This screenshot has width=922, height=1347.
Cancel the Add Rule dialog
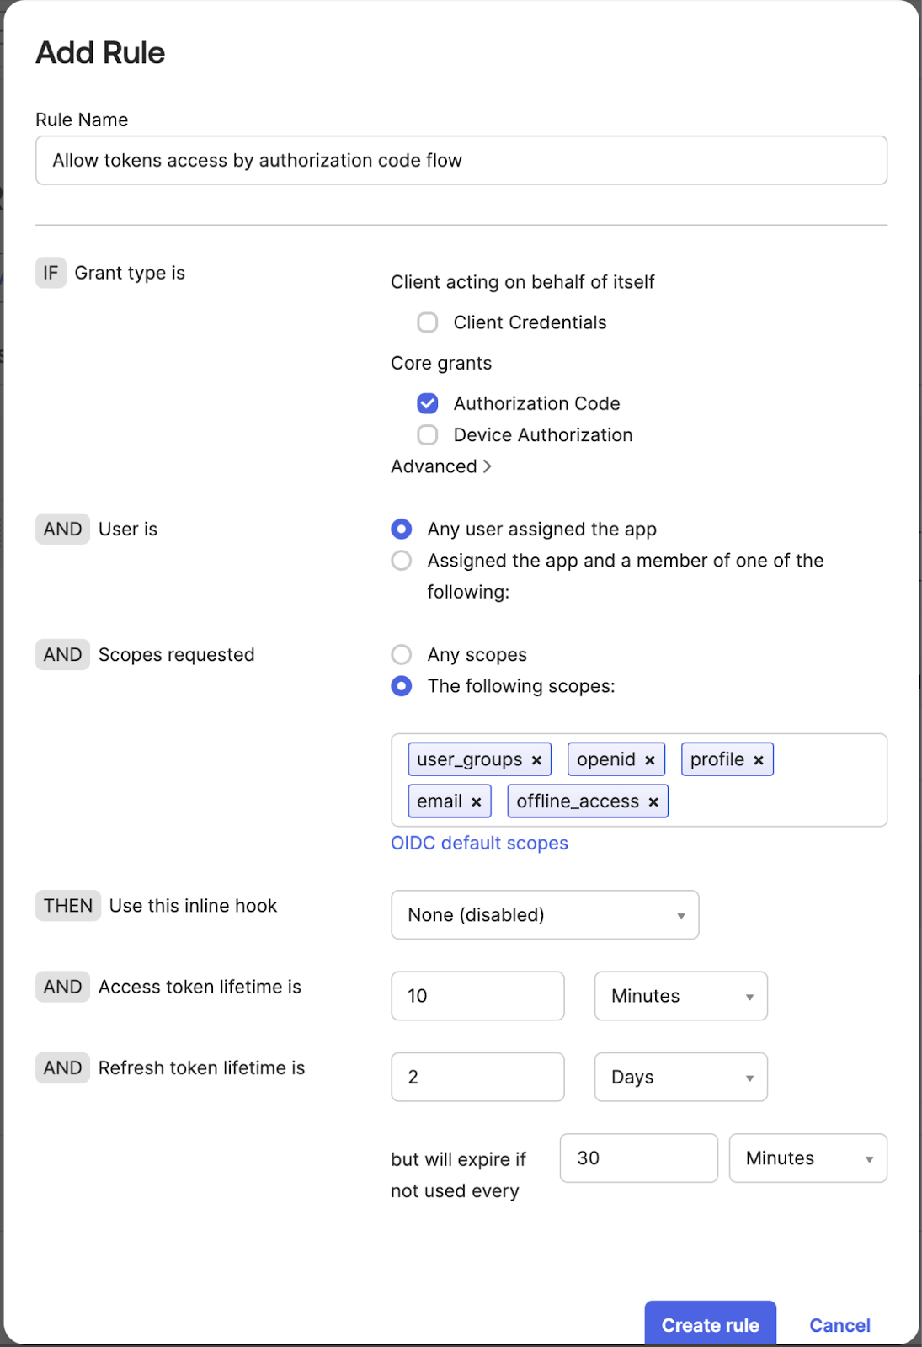pyautogui.click(x=839, y=1325)
